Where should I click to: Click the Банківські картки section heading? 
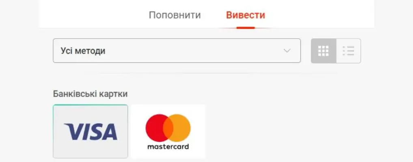pyautogui.click(x=90, y=94)
